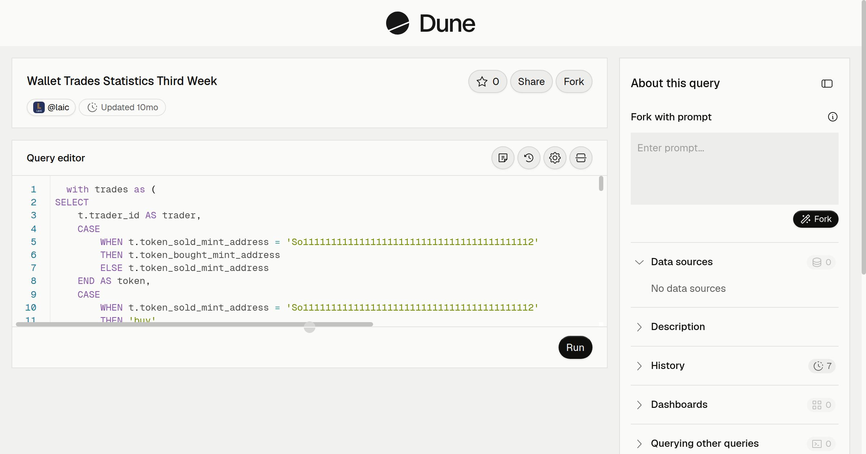Click code line 'with trades as ('
Image resolution: width=866 pixels, height=454 pixels.
point(111,190)
